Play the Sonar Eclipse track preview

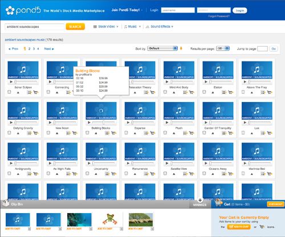coord(11,81)
